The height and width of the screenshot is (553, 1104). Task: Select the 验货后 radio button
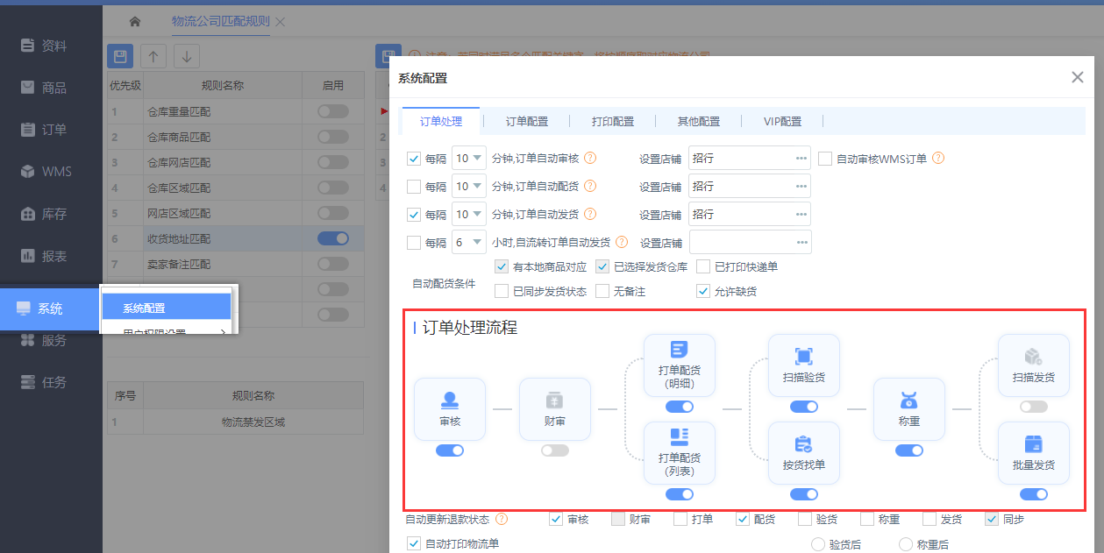pyautogui.click(x=818, y=544)
